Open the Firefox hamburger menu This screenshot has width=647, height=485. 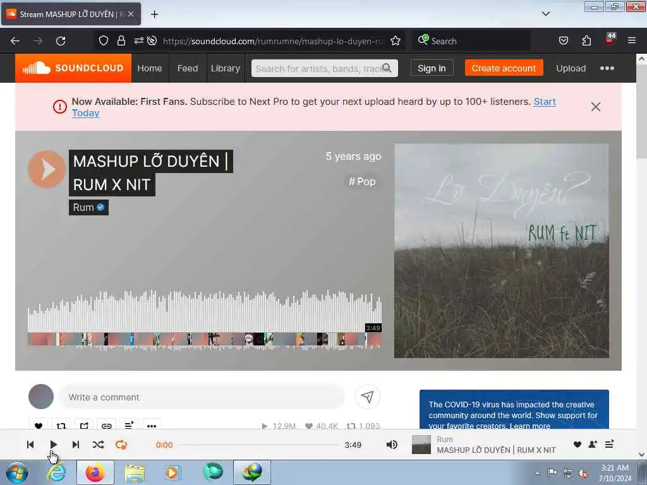[x=632, y=40]
